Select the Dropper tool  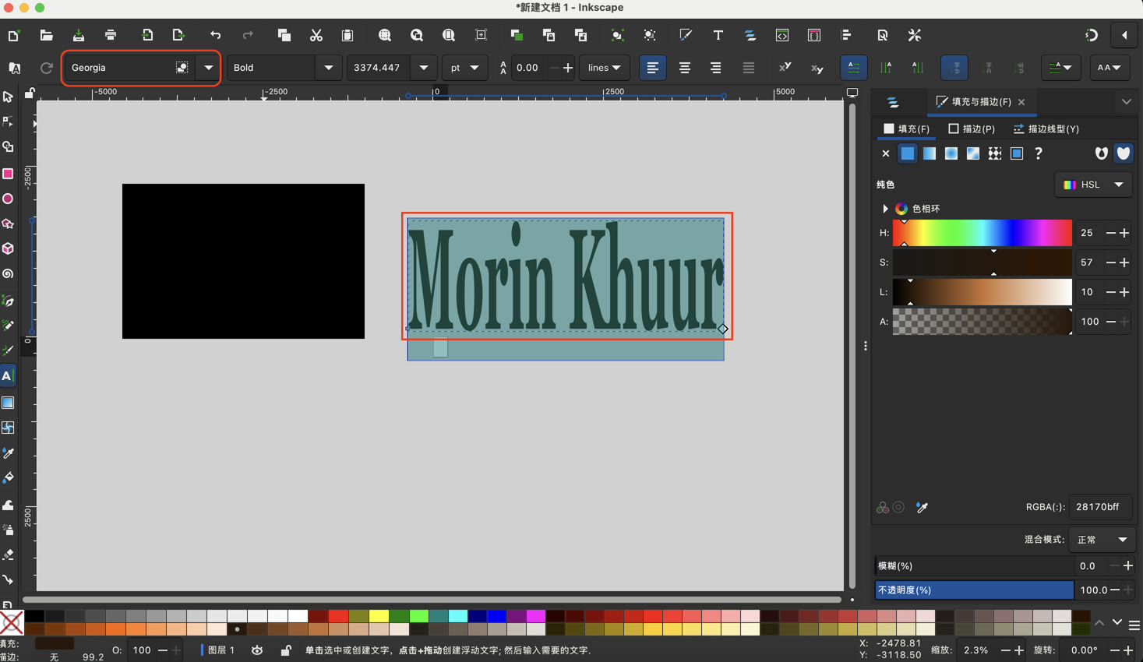(x=9, y=452)
